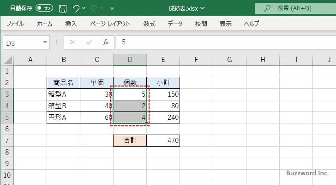
Task: Switch to the 挿入 tab
Action: pyautogui.click(x=71, y=24)
